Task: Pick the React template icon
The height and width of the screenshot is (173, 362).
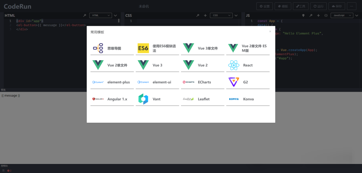Action: click(234, 65)
